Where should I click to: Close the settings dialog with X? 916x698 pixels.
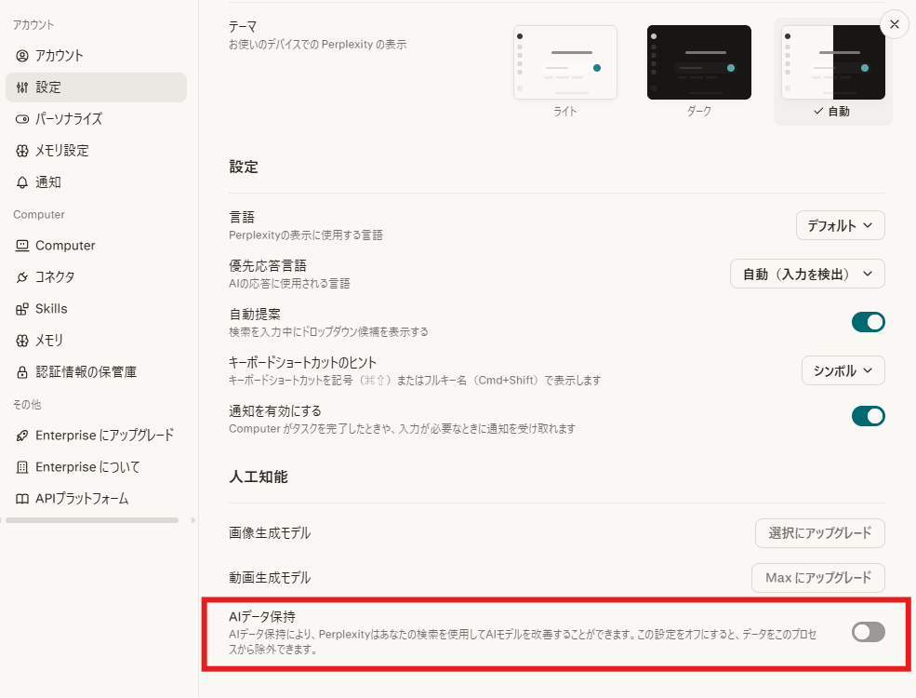895,24
